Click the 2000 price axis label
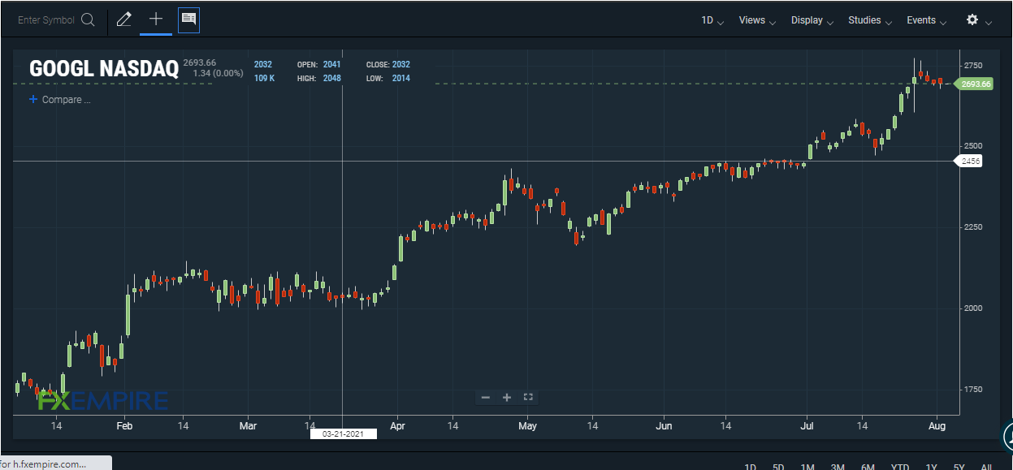This screenshot has height=470, width=1013. coord(973,308)
